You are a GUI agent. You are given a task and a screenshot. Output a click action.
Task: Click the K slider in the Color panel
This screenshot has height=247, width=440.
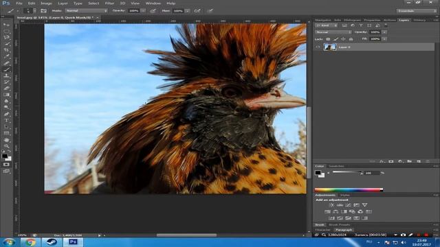pos(347,172)
